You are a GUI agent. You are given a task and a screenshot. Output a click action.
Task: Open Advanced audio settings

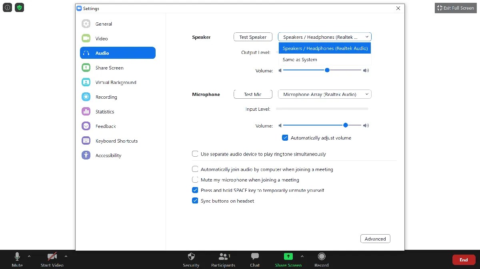[x=375, y=239]
